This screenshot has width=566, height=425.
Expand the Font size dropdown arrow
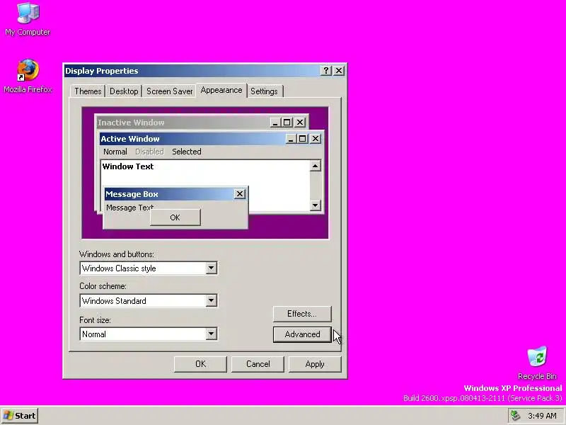[x=211, y=334]
